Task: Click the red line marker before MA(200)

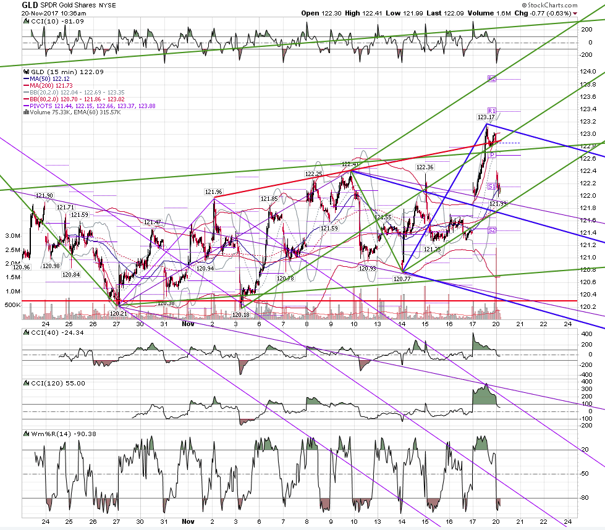Action: (26, 86)
